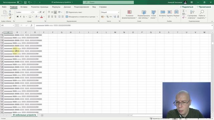
Task: Open the Вид tab
Action: tap(94, 7)
